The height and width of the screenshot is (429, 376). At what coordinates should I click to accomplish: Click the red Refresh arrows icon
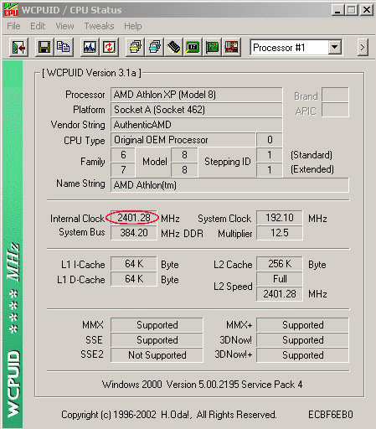coord(109,48)
